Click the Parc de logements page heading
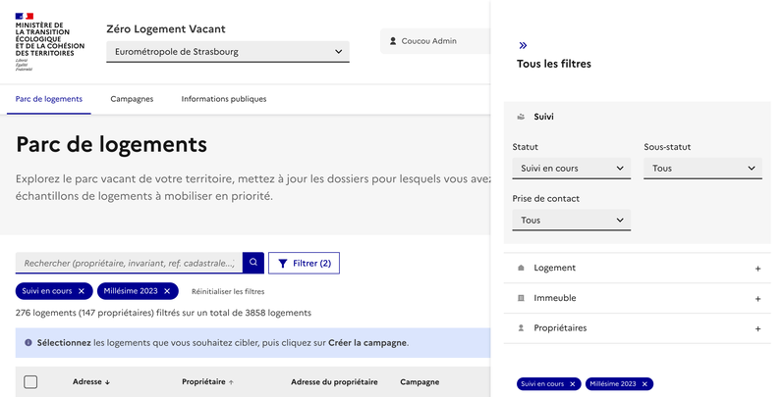The width and height of the screenshot is (784, 397). point(111,145)
